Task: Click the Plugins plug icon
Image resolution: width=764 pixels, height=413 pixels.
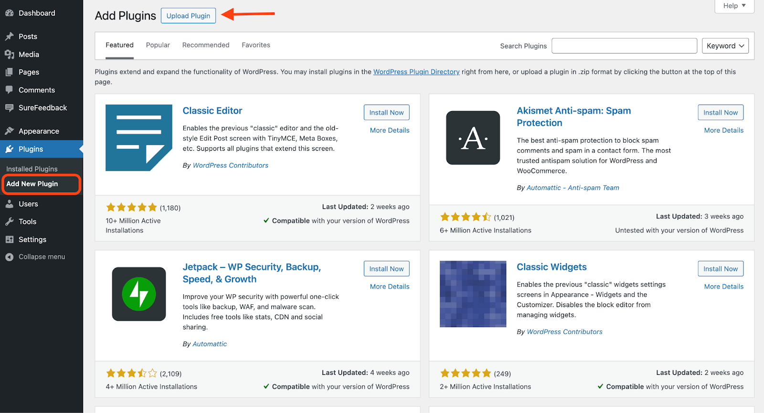Action: (x=10, y=149)
